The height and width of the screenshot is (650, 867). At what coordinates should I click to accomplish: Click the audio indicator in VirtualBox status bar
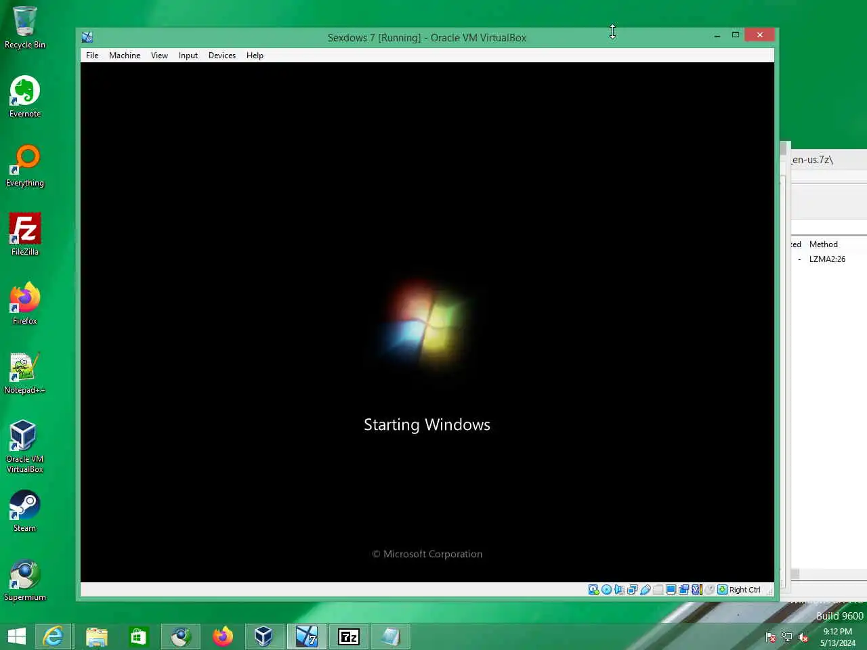pyautogui.click(x=620, y=590)
